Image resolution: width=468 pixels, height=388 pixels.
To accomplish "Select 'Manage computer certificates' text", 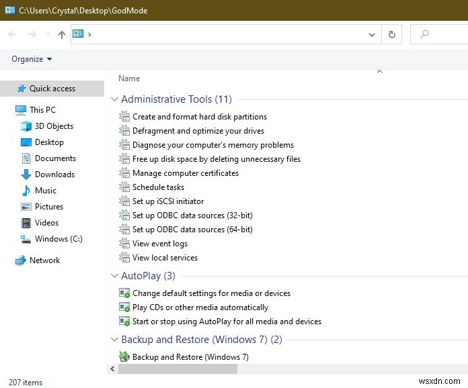I will tap(186, 173).
